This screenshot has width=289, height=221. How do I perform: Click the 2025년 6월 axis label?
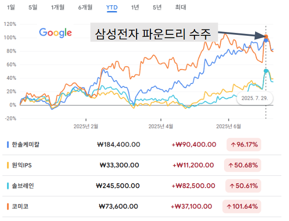tap(228, 126)
